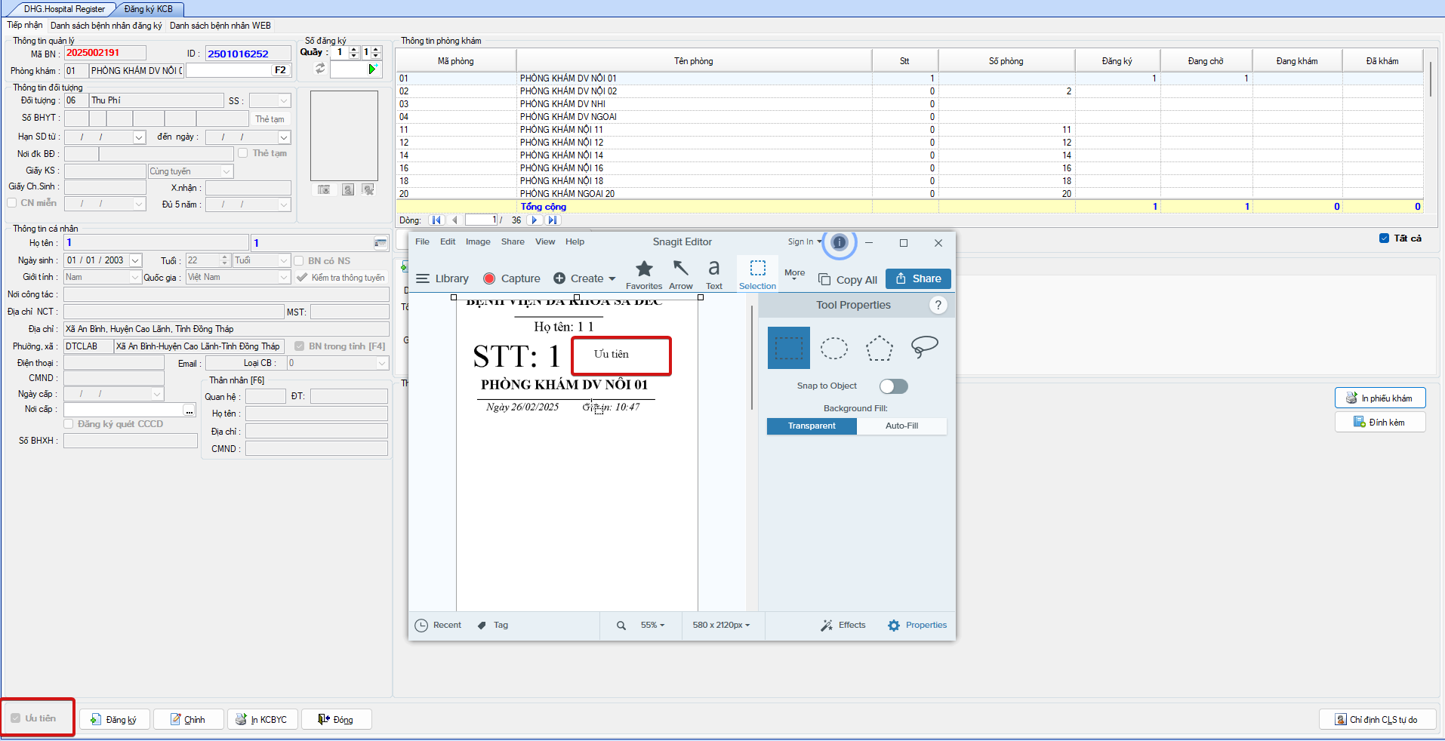This screenshot has width=1445, height=741.
Task: Go to last record in Dòng navigator
Action: point(553,220)
